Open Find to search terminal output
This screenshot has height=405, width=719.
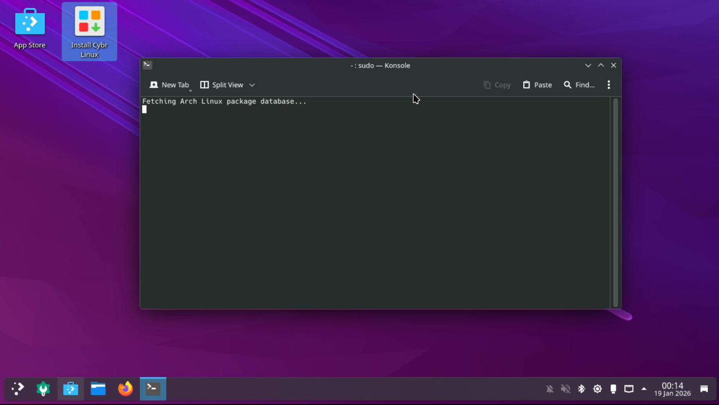(x=579, y=84)
